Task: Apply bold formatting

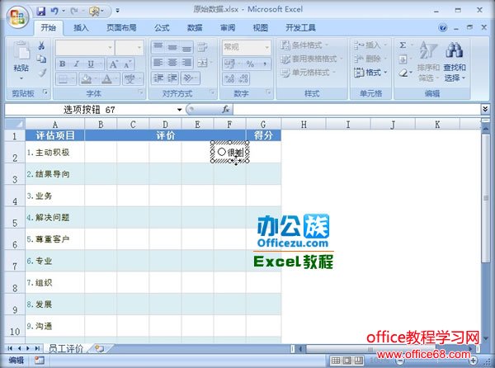Action: pyautogui.click(x=63, y=64)
